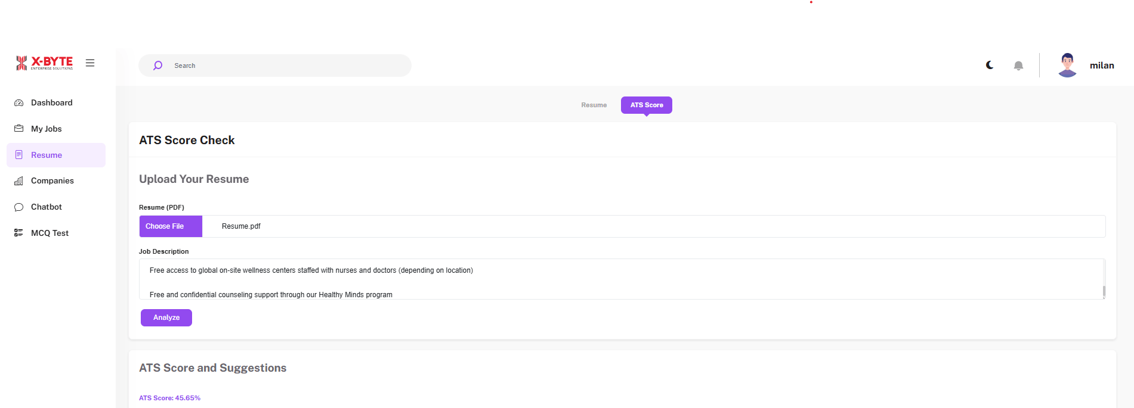Click the Analyze button

coord(166,317)
